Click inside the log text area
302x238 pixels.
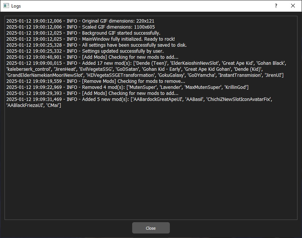(x=151, y=158)
